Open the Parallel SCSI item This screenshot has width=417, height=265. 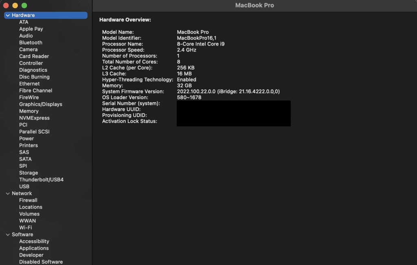34,132
